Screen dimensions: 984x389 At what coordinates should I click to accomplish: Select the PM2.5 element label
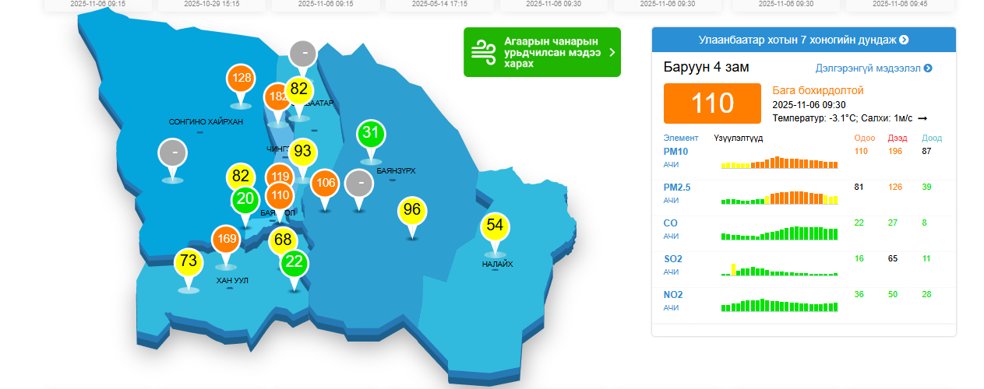click(x=676, y=187)
